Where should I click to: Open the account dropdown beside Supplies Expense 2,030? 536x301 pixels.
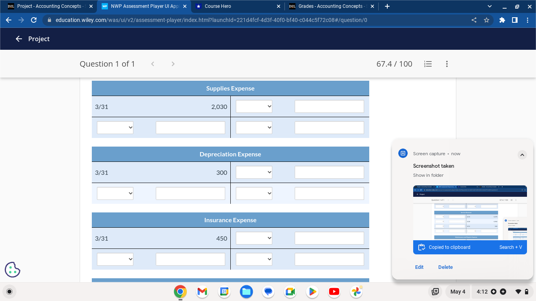[x=254, y=106]
